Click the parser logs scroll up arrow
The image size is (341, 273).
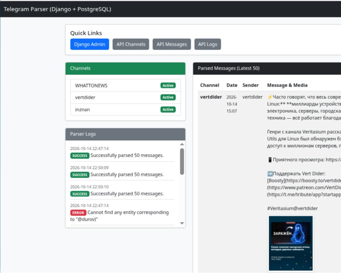tap(182, 144)
